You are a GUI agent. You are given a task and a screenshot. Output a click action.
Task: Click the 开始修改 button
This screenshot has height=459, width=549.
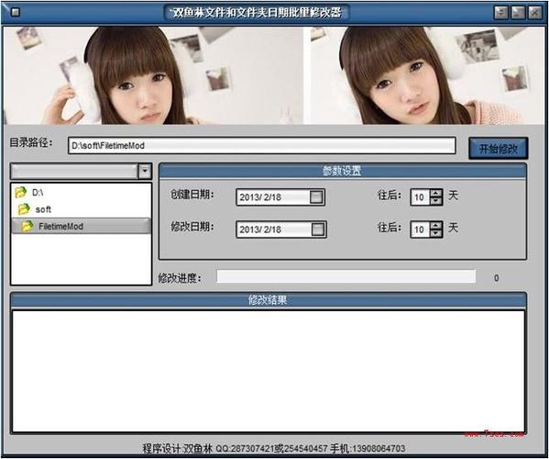[x=499, y=149]
